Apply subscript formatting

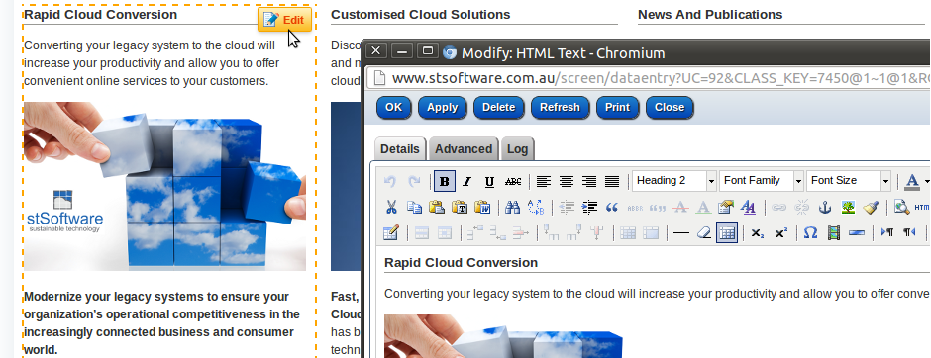758,233
